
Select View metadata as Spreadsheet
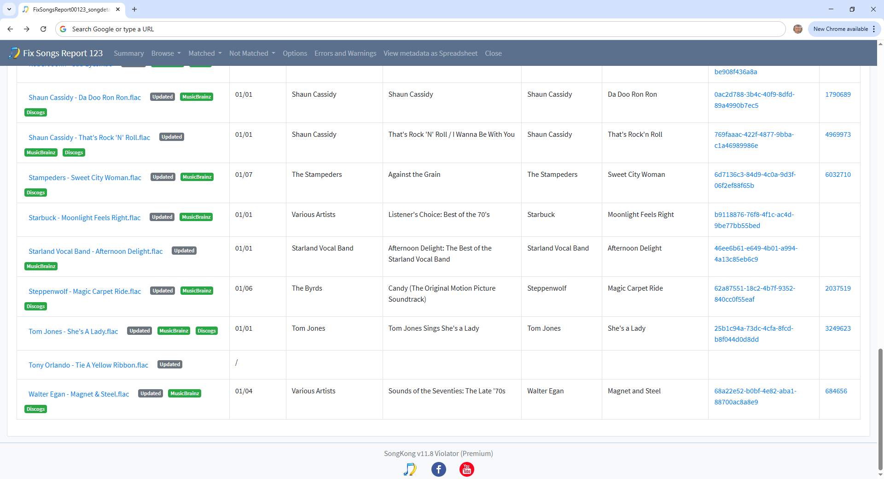[x=430, y=53]
